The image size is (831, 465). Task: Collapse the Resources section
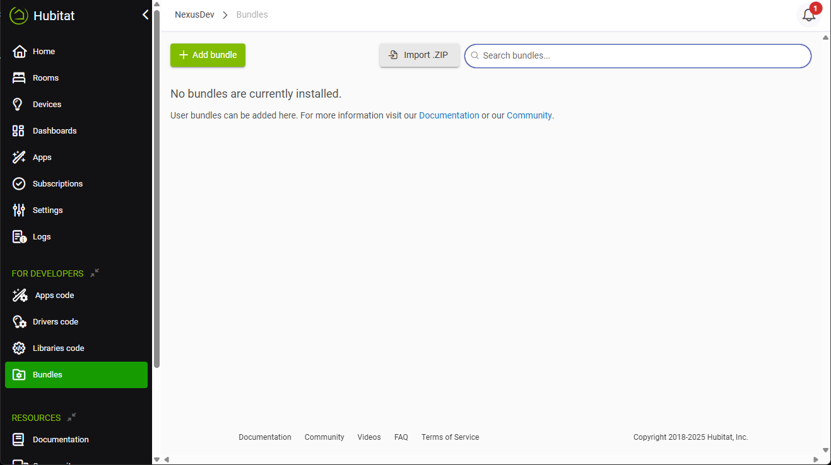72,417
